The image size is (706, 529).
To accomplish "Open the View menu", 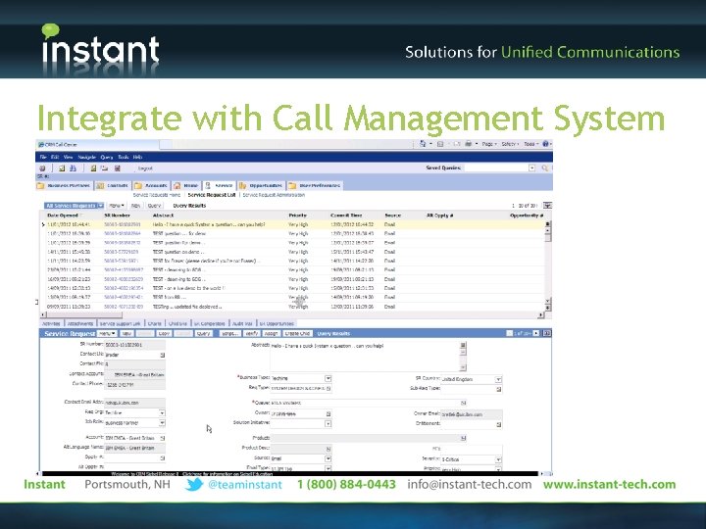I will coord(68,157).
